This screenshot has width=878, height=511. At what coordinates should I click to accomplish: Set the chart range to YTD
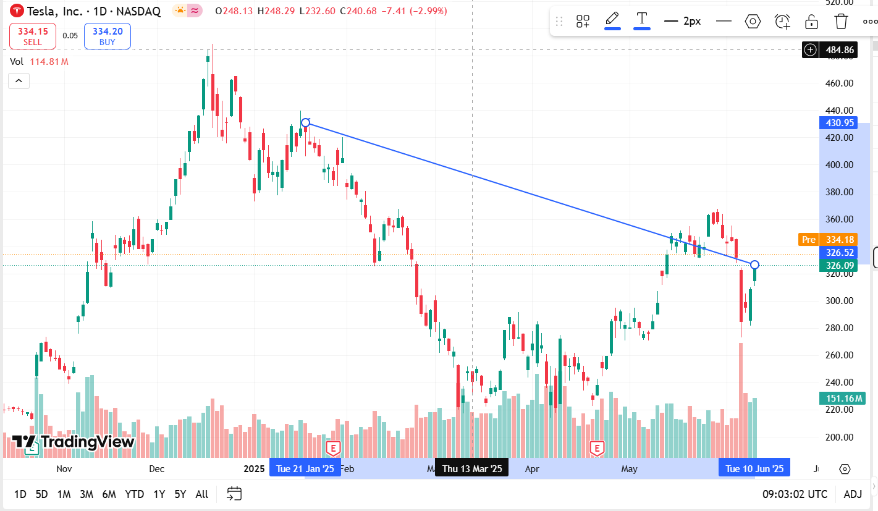134,494
